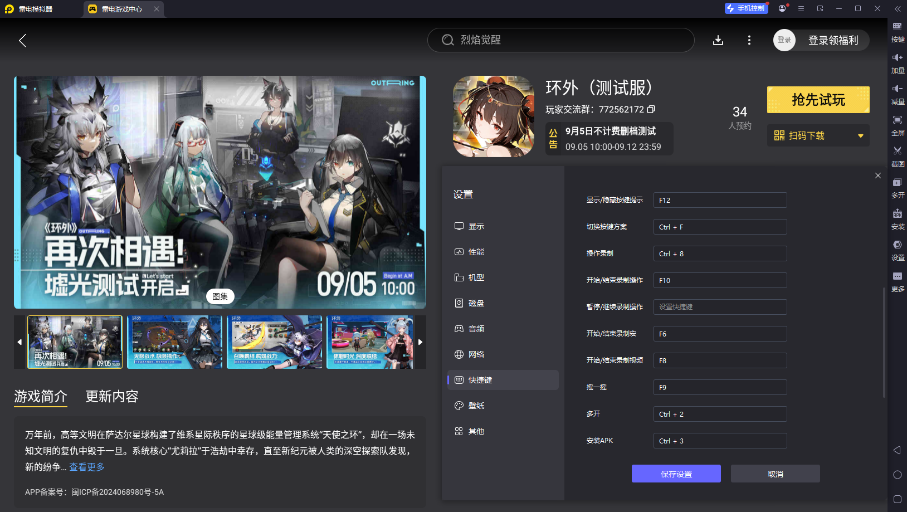Open 查看更多 link in description
Image resolution: width=907 pixels, height=512 pixels.
[87, 467]
